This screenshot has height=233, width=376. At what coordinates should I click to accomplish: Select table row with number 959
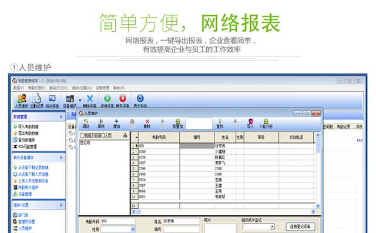tap(223, 146)
